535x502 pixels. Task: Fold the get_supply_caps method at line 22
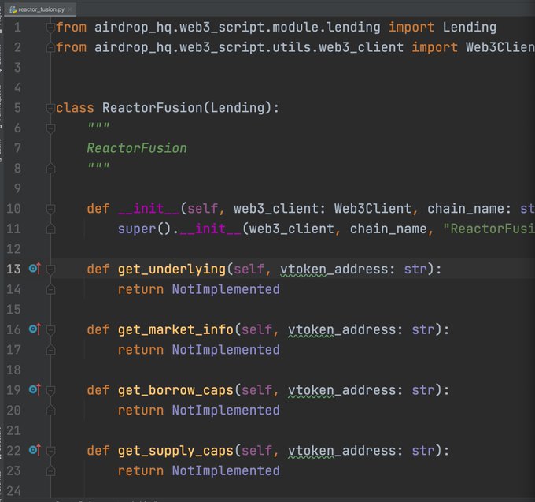pos(50,451)
